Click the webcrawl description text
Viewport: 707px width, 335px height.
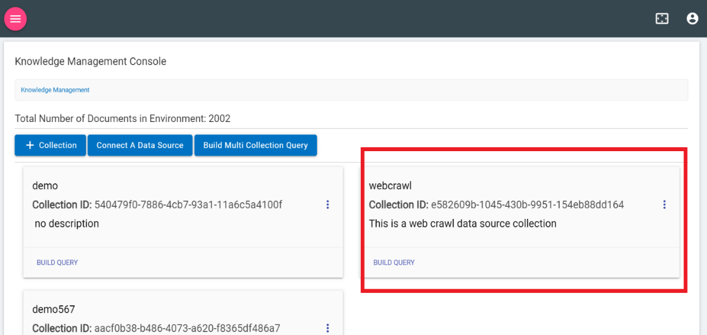click(x=462, y=224)
